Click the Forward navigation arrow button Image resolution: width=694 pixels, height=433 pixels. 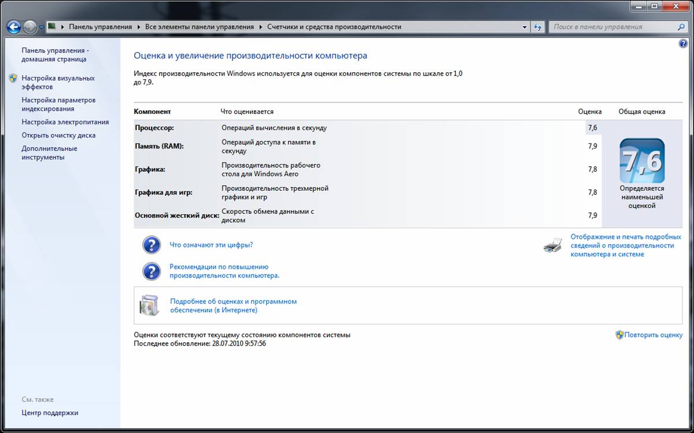tap(30, 27)
